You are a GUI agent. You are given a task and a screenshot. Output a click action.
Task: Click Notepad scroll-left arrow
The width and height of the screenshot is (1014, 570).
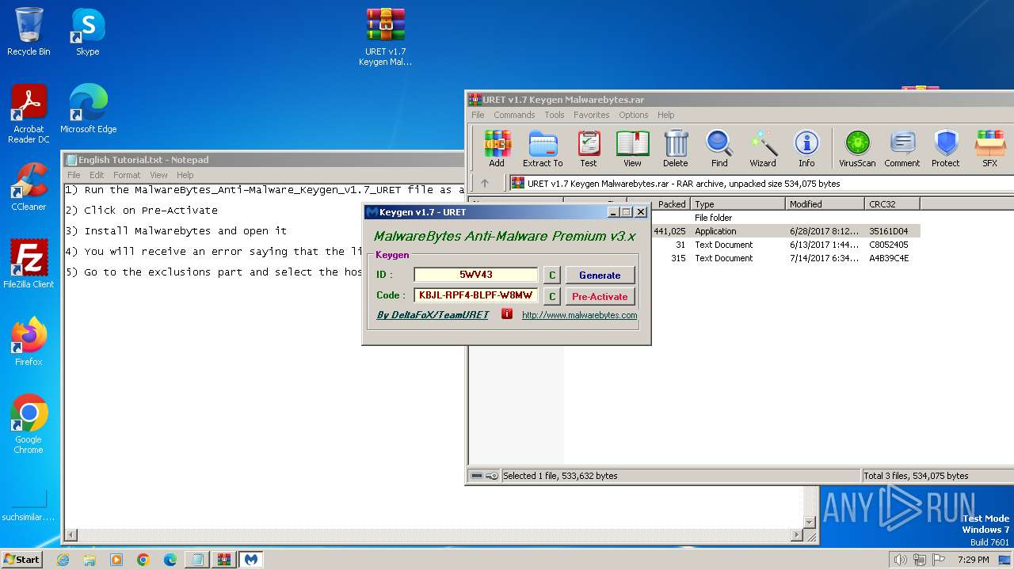pos(72,535)
